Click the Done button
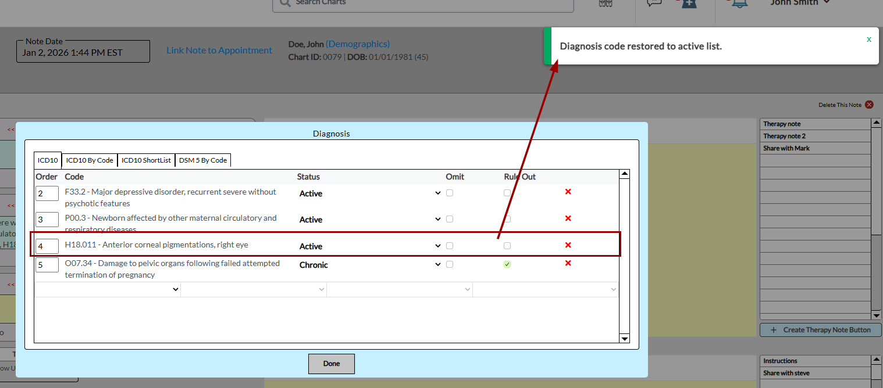This screenshot has height=388, width=883. point(331,364)
